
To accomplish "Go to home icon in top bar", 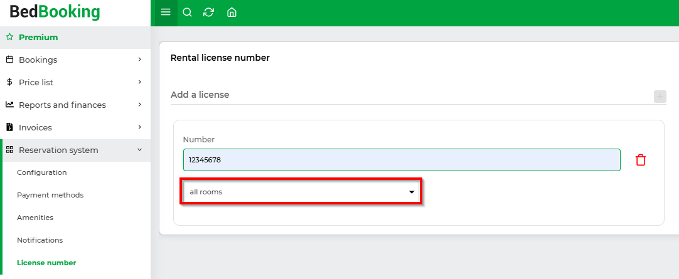I will [232, 13].
